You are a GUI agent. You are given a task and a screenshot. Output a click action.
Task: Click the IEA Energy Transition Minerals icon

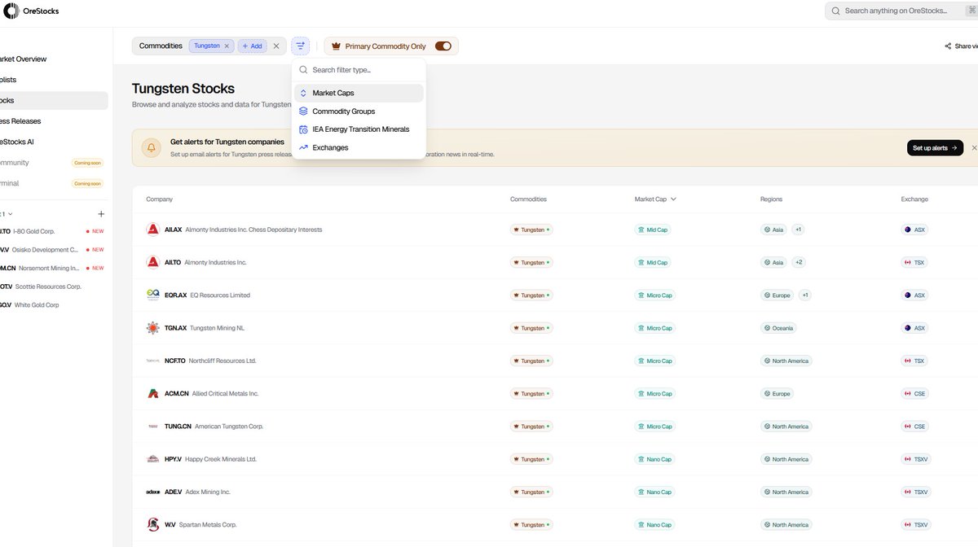(x=303, y=129)
